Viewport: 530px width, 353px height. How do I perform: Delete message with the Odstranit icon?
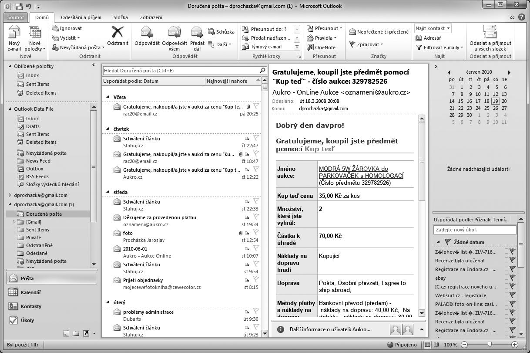pyautogui.click(x=117, y=36)
